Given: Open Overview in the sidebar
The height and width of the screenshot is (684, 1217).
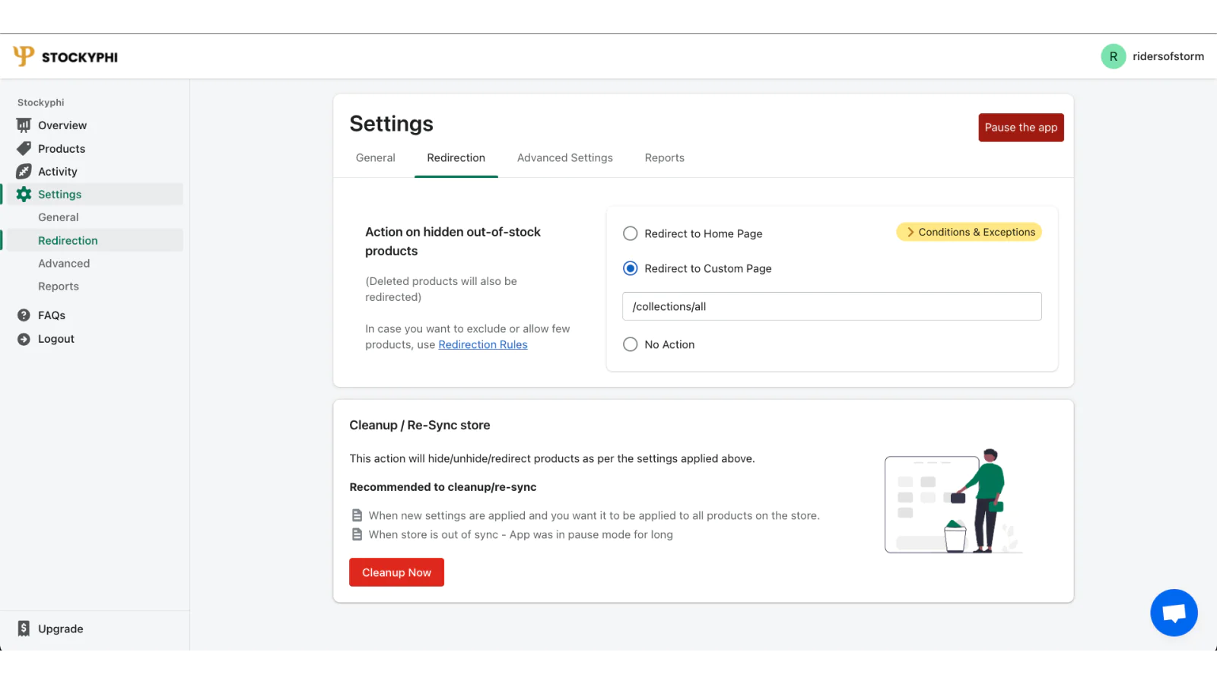Looking at the screenshot, I should point(62,125).
